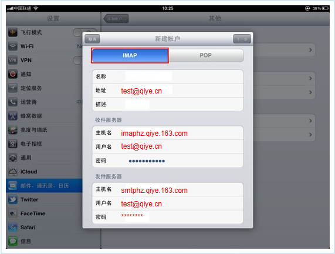The image size is (335, 254).
Task: Edit the incoming server 用户名 field
Action: click(168, 147)
